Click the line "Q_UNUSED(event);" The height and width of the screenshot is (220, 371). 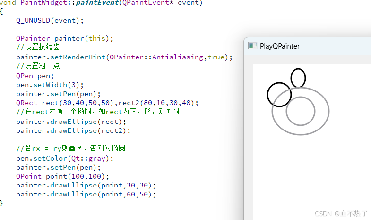click(50, 21)
